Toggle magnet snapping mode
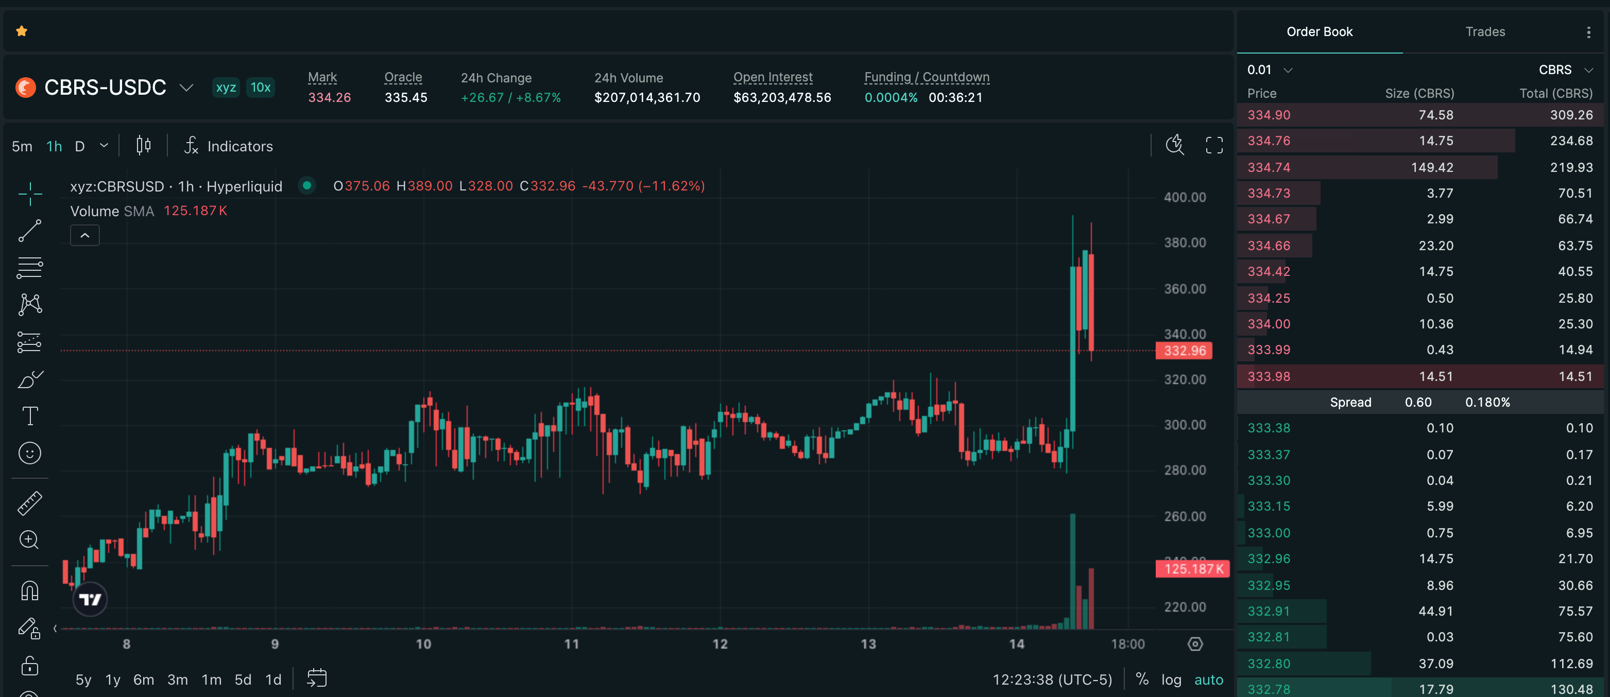Image resolution: width=1610 pixels, height=697 pixels. click(29, 590)
